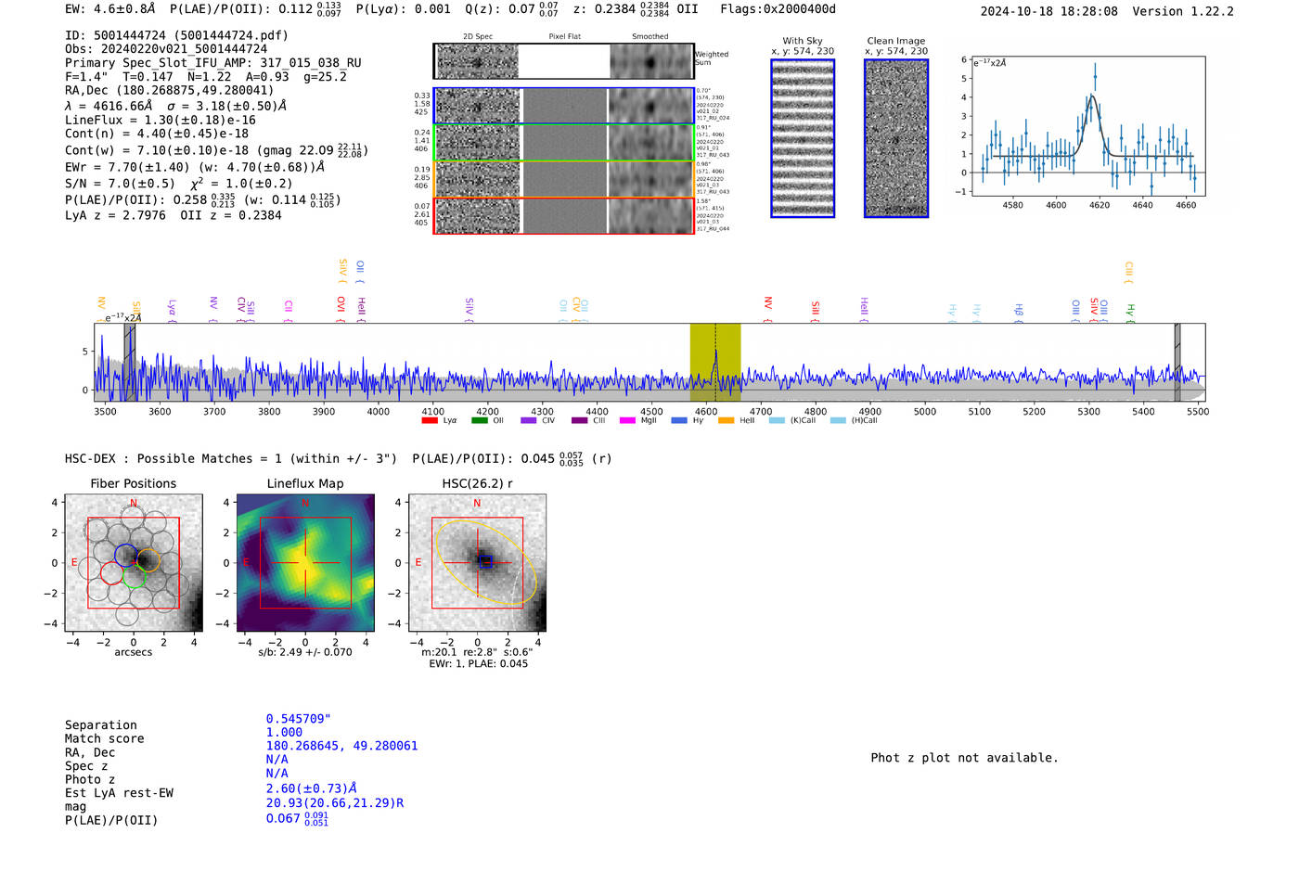Viewport: 1299px width, 884px height.
Task: Open the Clean Image cutout
Action: (x=896, y=138)
